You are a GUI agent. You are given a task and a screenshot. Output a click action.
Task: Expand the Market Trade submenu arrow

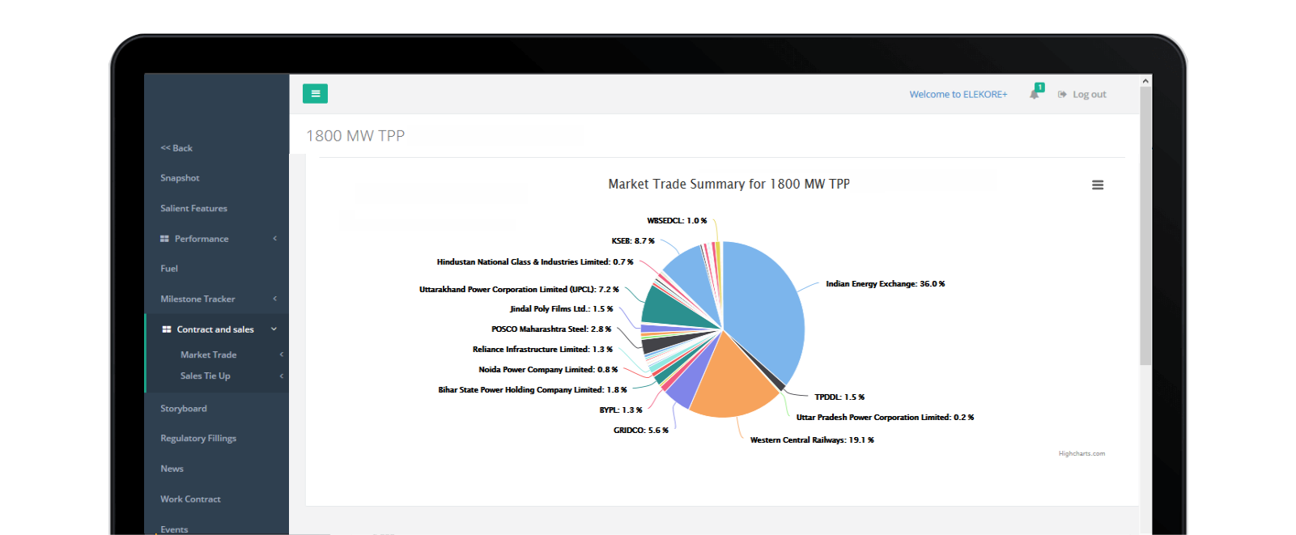(x=282, y=355)
